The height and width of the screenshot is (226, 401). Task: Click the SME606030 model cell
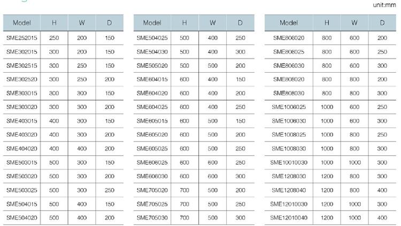152,176
